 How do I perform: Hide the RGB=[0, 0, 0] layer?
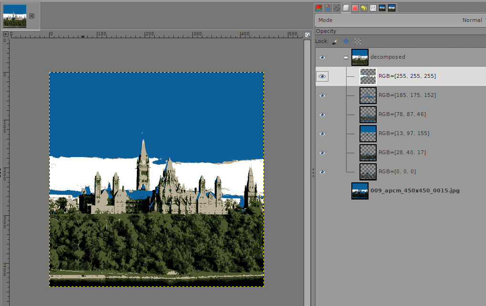coord(322,172)
